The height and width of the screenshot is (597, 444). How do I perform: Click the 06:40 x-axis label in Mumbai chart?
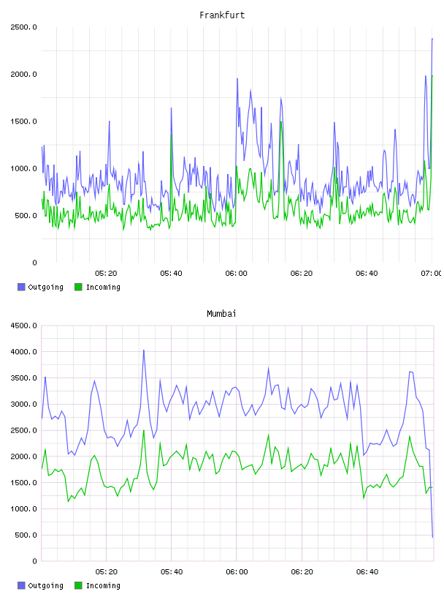coord(367,572)
